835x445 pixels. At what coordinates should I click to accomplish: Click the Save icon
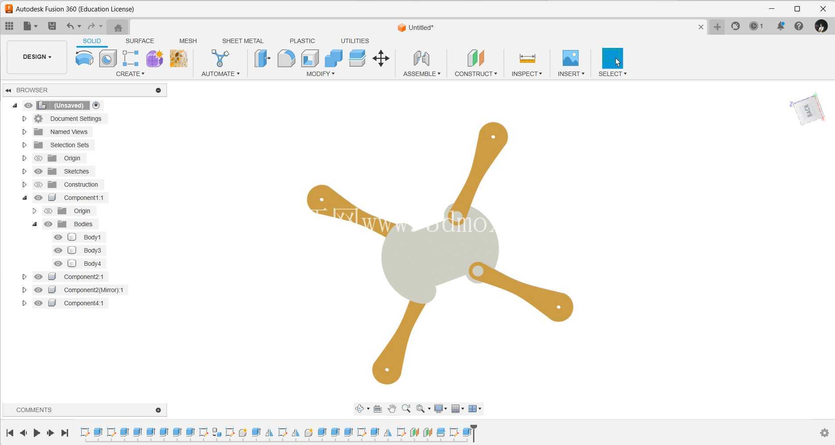pyautogui.click(x=52, y=26)
